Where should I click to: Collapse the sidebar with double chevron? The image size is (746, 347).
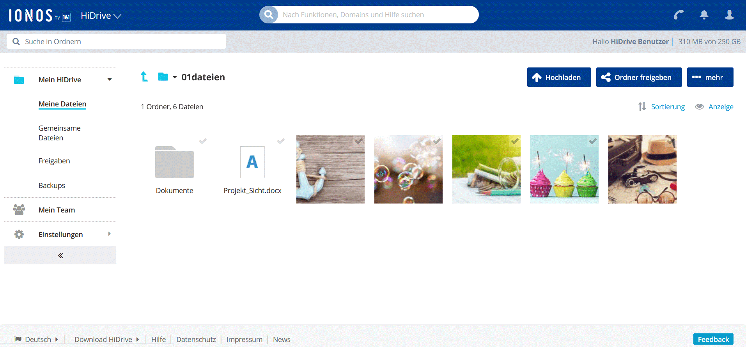pos(60,255)
